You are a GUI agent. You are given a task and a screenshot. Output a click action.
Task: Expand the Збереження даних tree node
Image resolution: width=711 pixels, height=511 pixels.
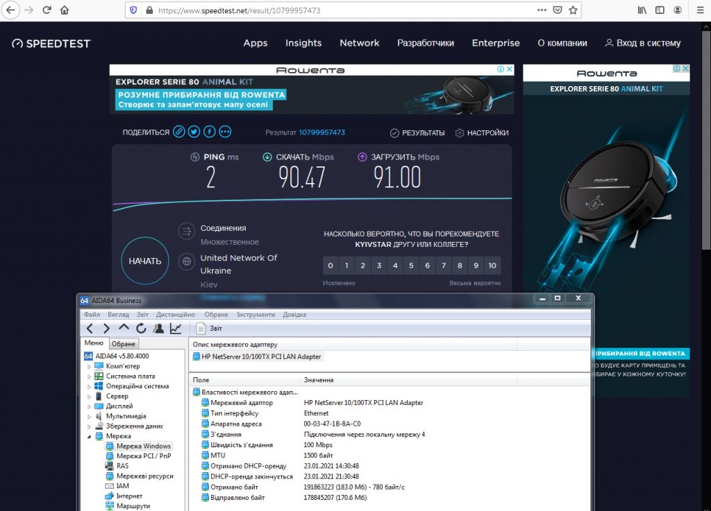pyautogui.click(x=90, y=426)
